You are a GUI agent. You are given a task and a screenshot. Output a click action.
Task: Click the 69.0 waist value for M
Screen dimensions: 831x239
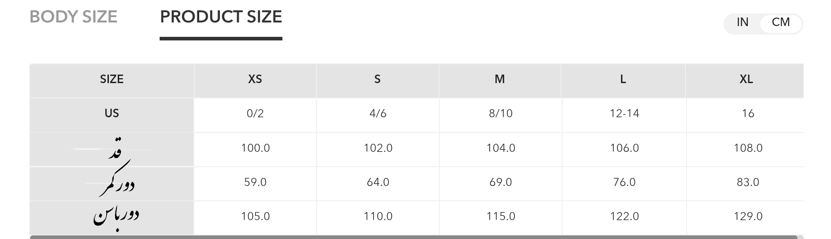click(x=500, y=182)
